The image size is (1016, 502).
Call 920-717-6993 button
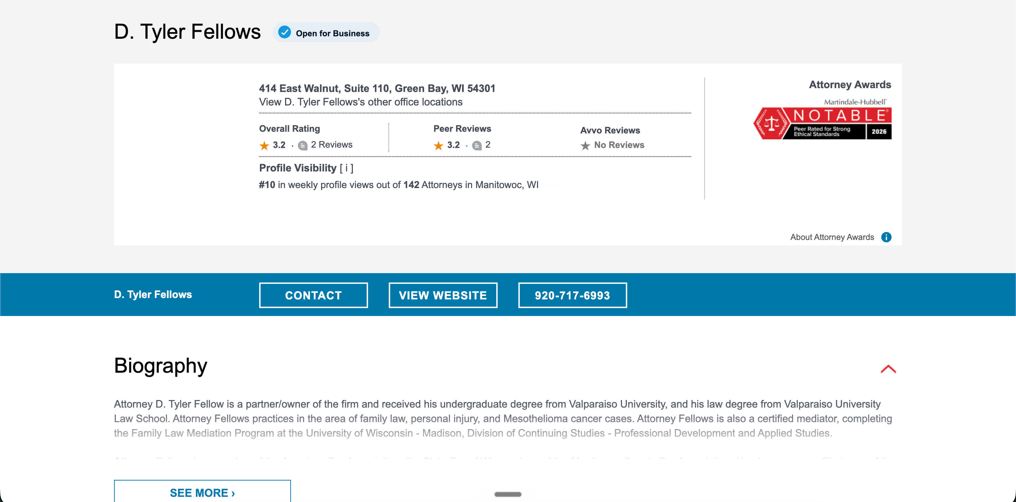click(x=572, y=295)
